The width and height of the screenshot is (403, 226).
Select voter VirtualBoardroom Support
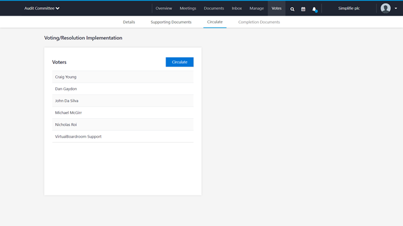123,136
